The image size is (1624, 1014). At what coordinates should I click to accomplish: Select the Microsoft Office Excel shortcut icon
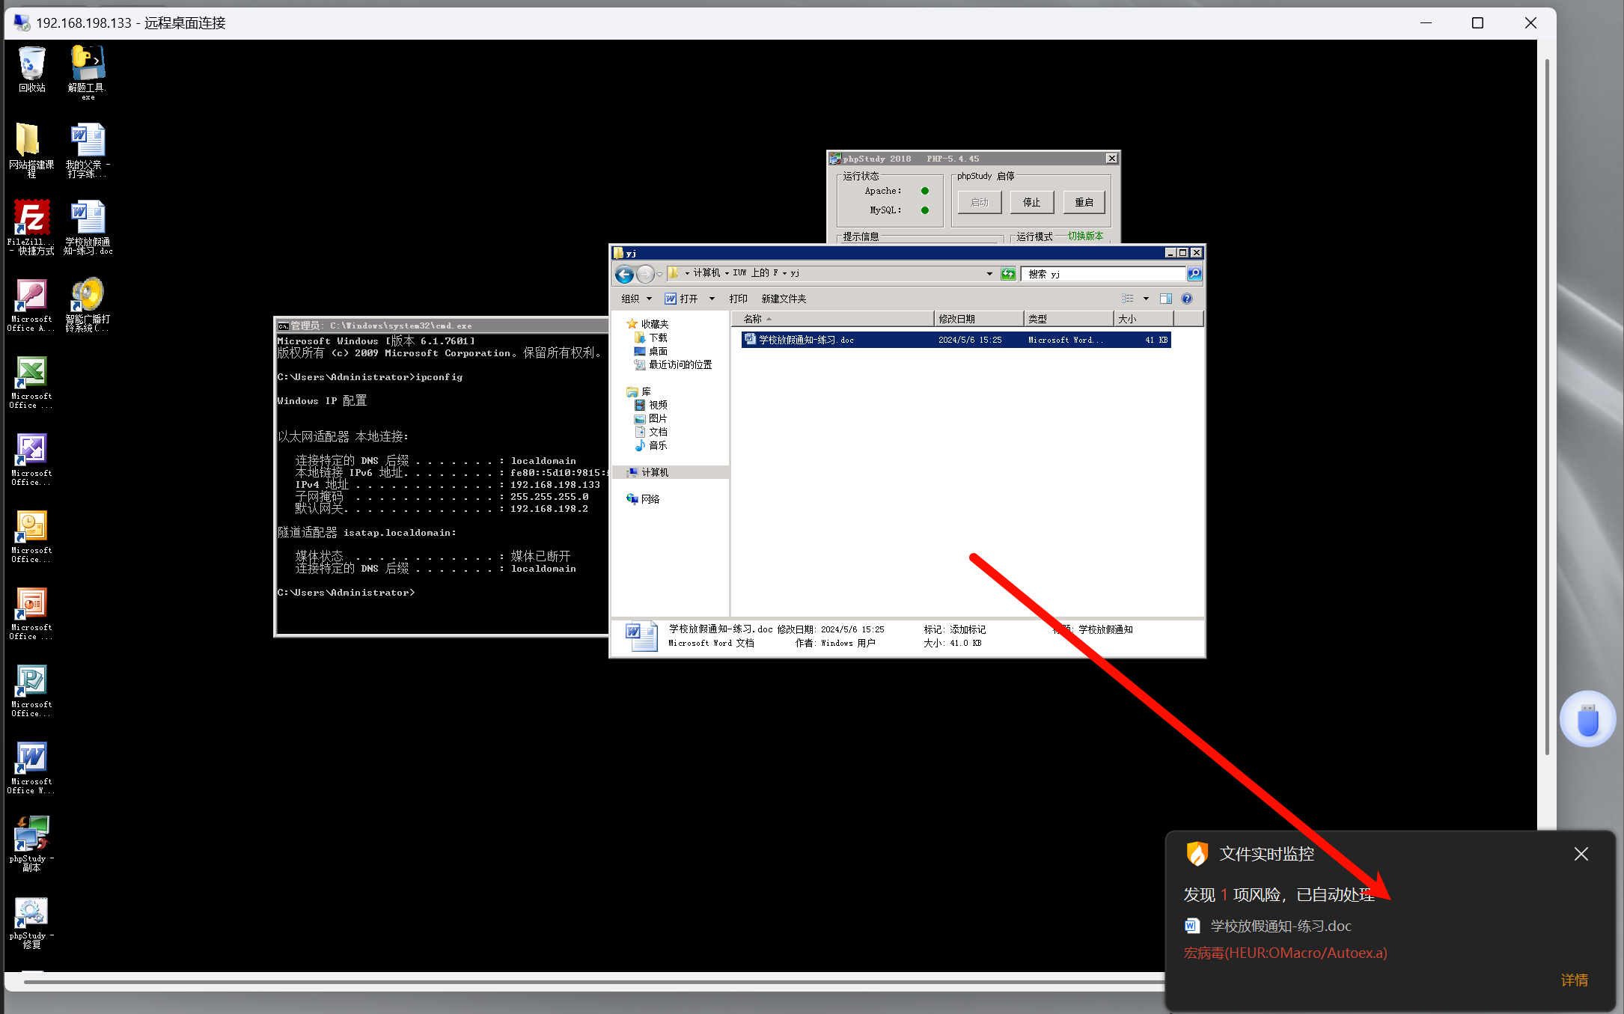[31, 382]
